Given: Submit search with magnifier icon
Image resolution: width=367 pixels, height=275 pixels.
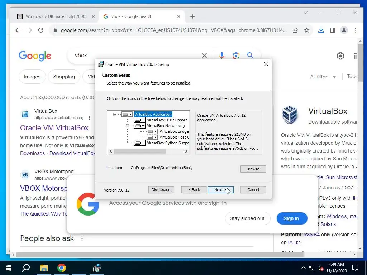Looking at the screenshot, I should [x=250, y=56].
